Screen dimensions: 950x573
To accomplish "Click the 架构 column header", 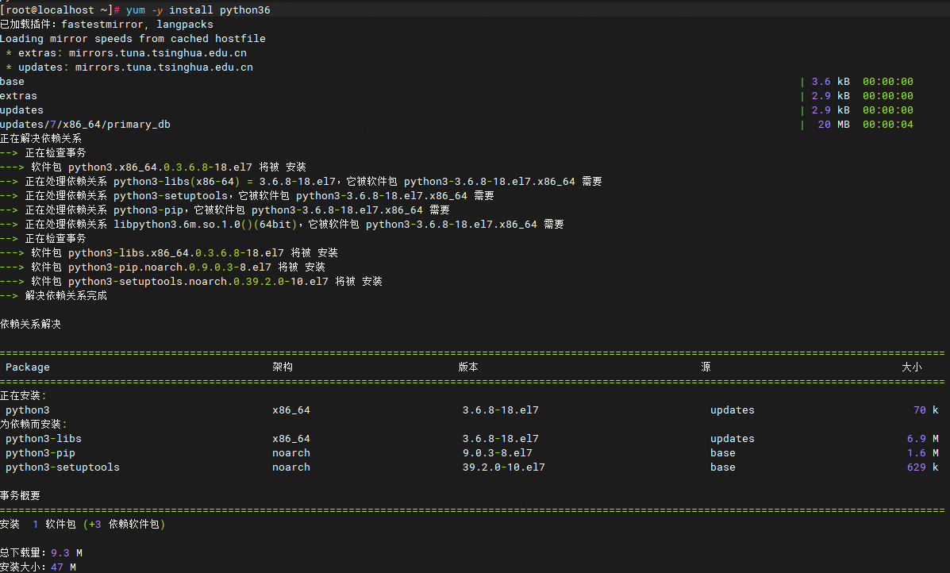I will coord(283,367).
